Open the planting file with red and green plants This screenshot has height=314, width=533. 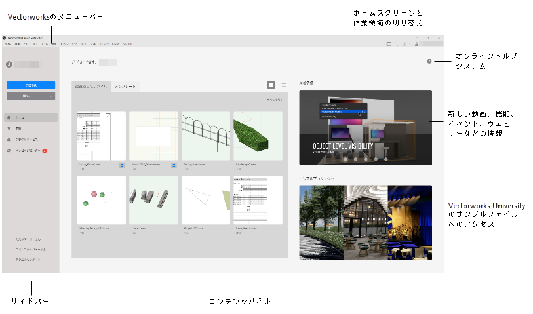coord(102,200)
